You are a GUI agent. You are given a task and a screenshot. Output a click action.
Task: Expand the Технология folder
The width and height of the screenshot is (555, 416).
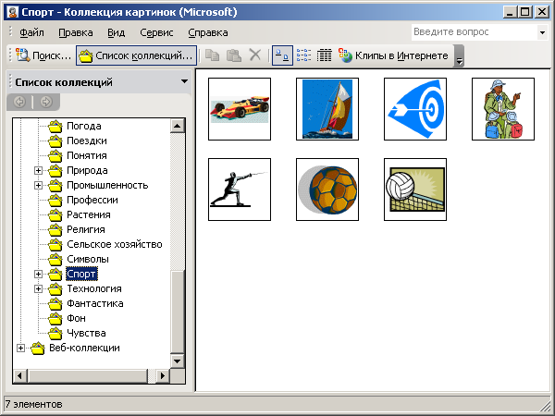(x=38, y=289)
